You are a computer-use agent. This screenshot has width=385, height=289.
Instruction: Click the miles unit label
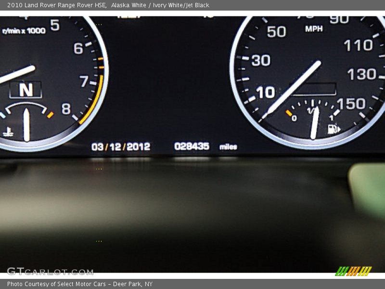228,147
